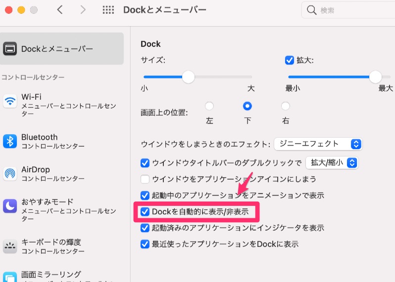Click the 画面ミラーリング label
Image resolution: width=395 pixels, height=282 pixels.
point(51,275)
